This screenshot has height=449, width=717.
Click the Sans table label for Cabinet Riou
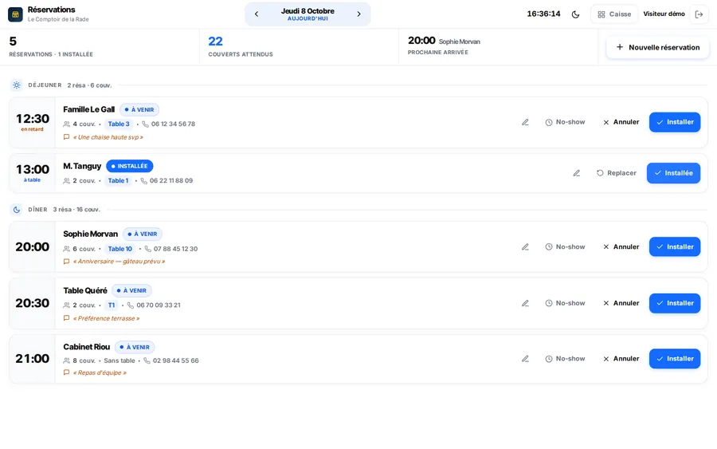[119, 360]
